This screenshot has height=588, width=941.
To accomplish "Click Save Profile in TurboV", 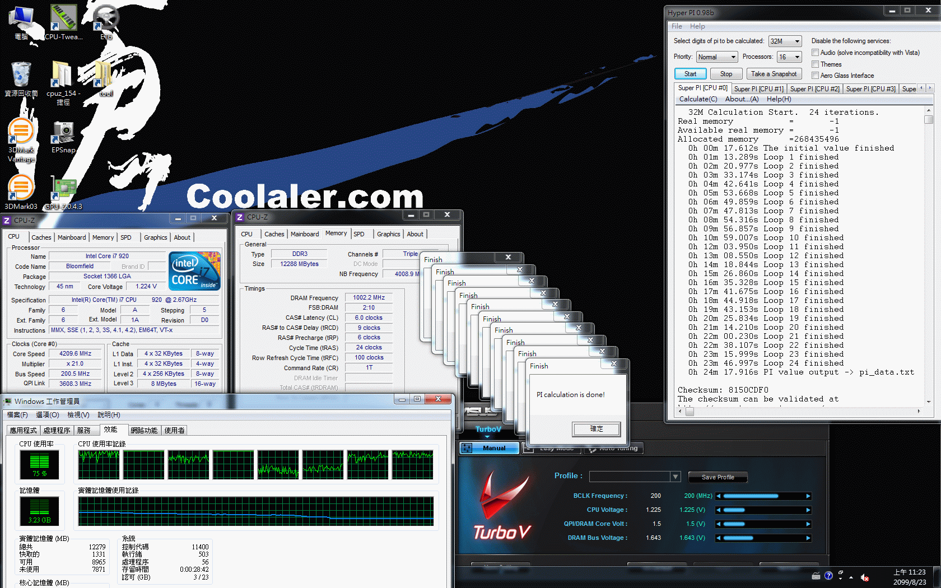I will pos(718,477).
